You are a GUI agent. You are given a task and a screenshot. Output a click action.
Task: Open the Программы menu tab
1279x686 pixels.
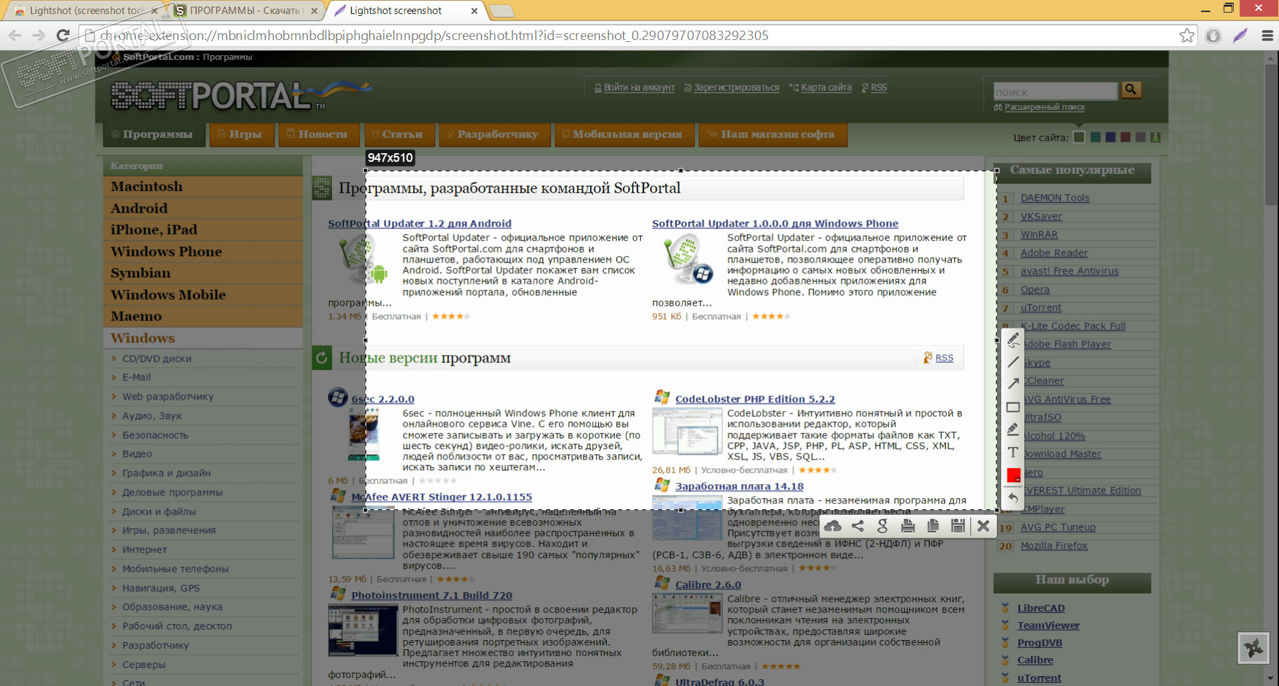[x=154, y=135]
